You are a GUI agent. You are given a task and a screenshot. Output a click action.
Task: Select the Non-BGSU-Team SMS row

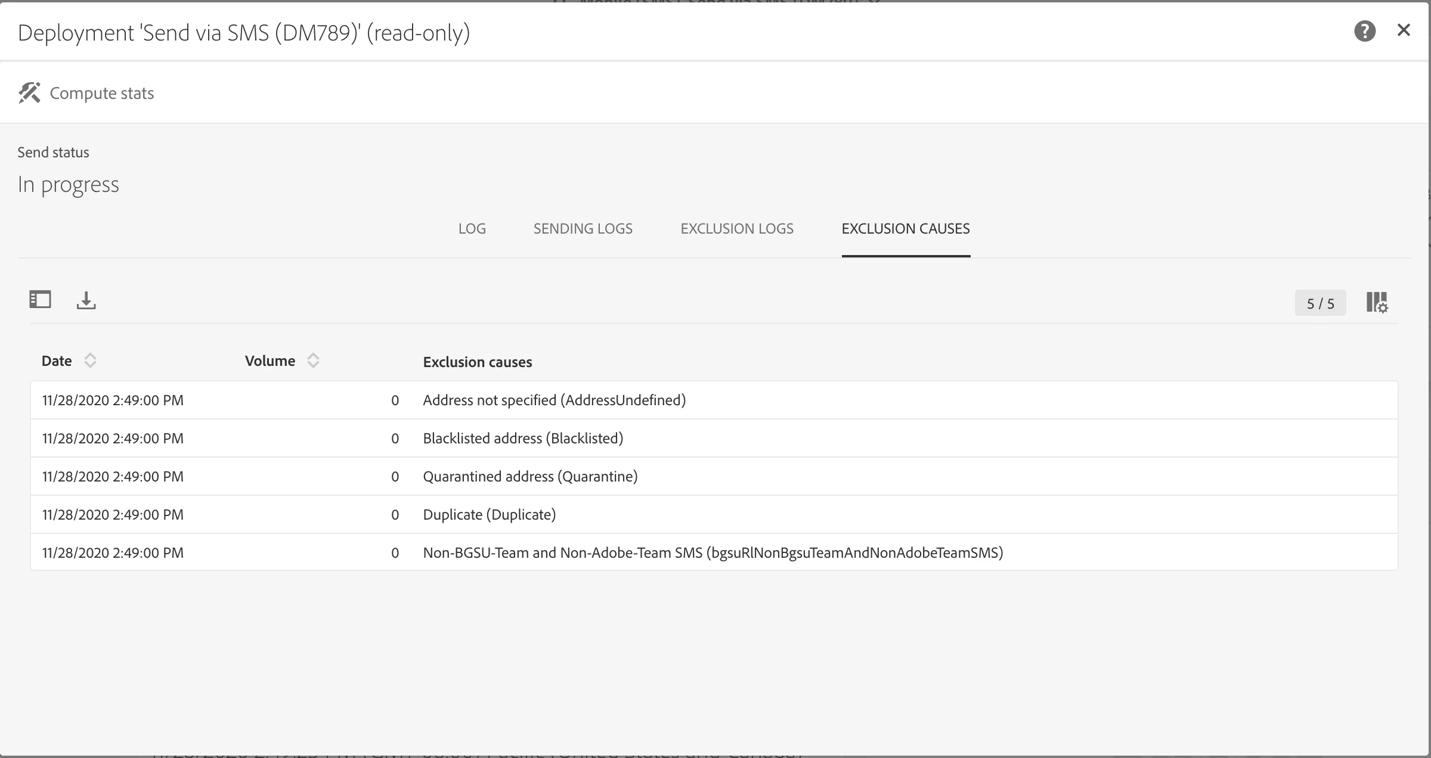(x=713, y=553)
